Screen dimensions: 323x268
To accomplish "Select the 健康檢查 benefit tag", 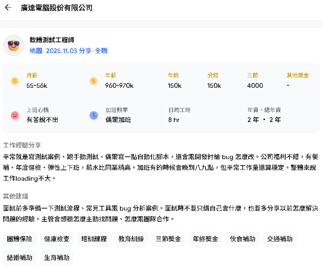I will (x=57, y=239).
